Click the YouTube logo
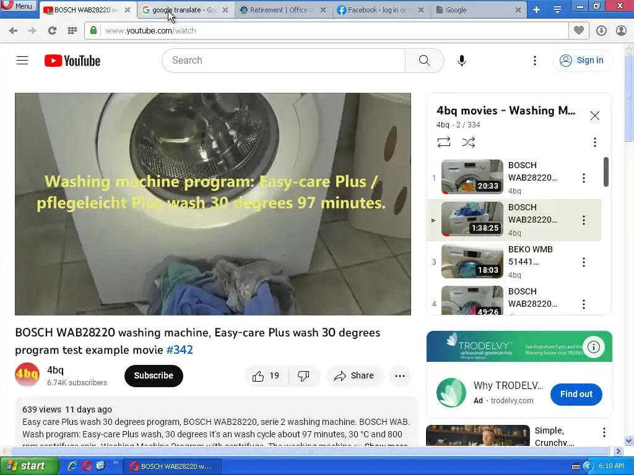This screenshot has height=475, width=634. coord(72,61)
